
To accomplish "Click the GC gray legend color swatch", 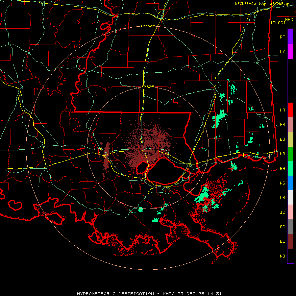I will (290, 227).
